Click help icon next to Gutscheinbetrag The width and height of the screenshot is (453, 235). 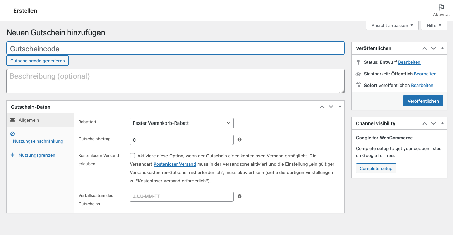240,140
